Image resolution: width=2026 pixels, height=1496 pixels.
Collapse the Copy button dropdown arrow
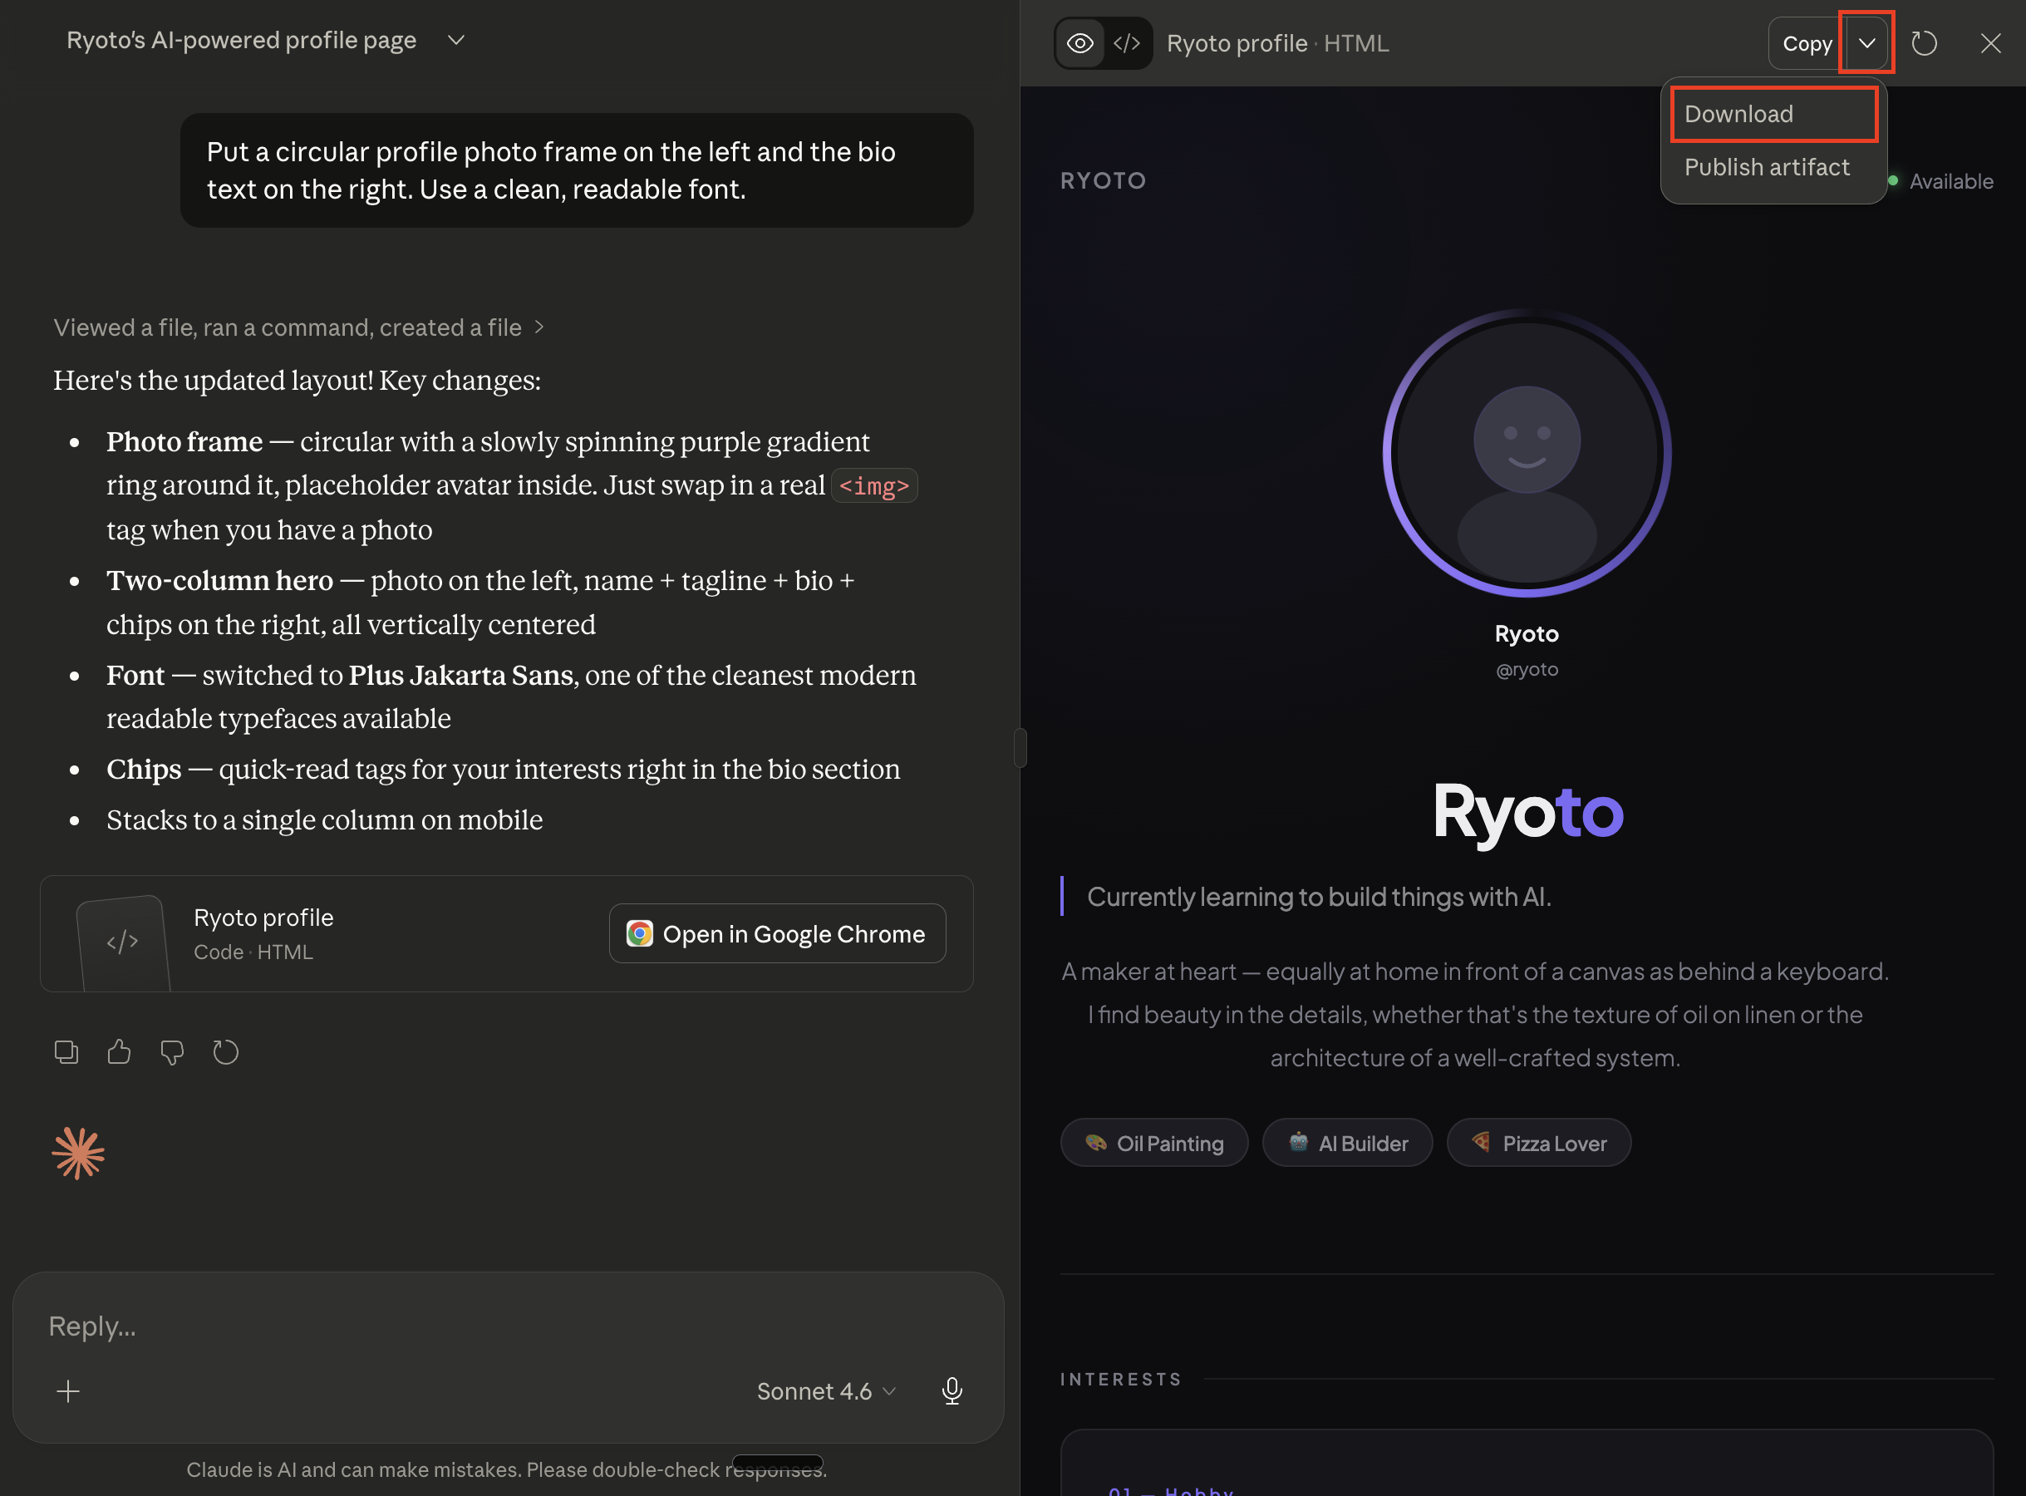[1866, 43]
